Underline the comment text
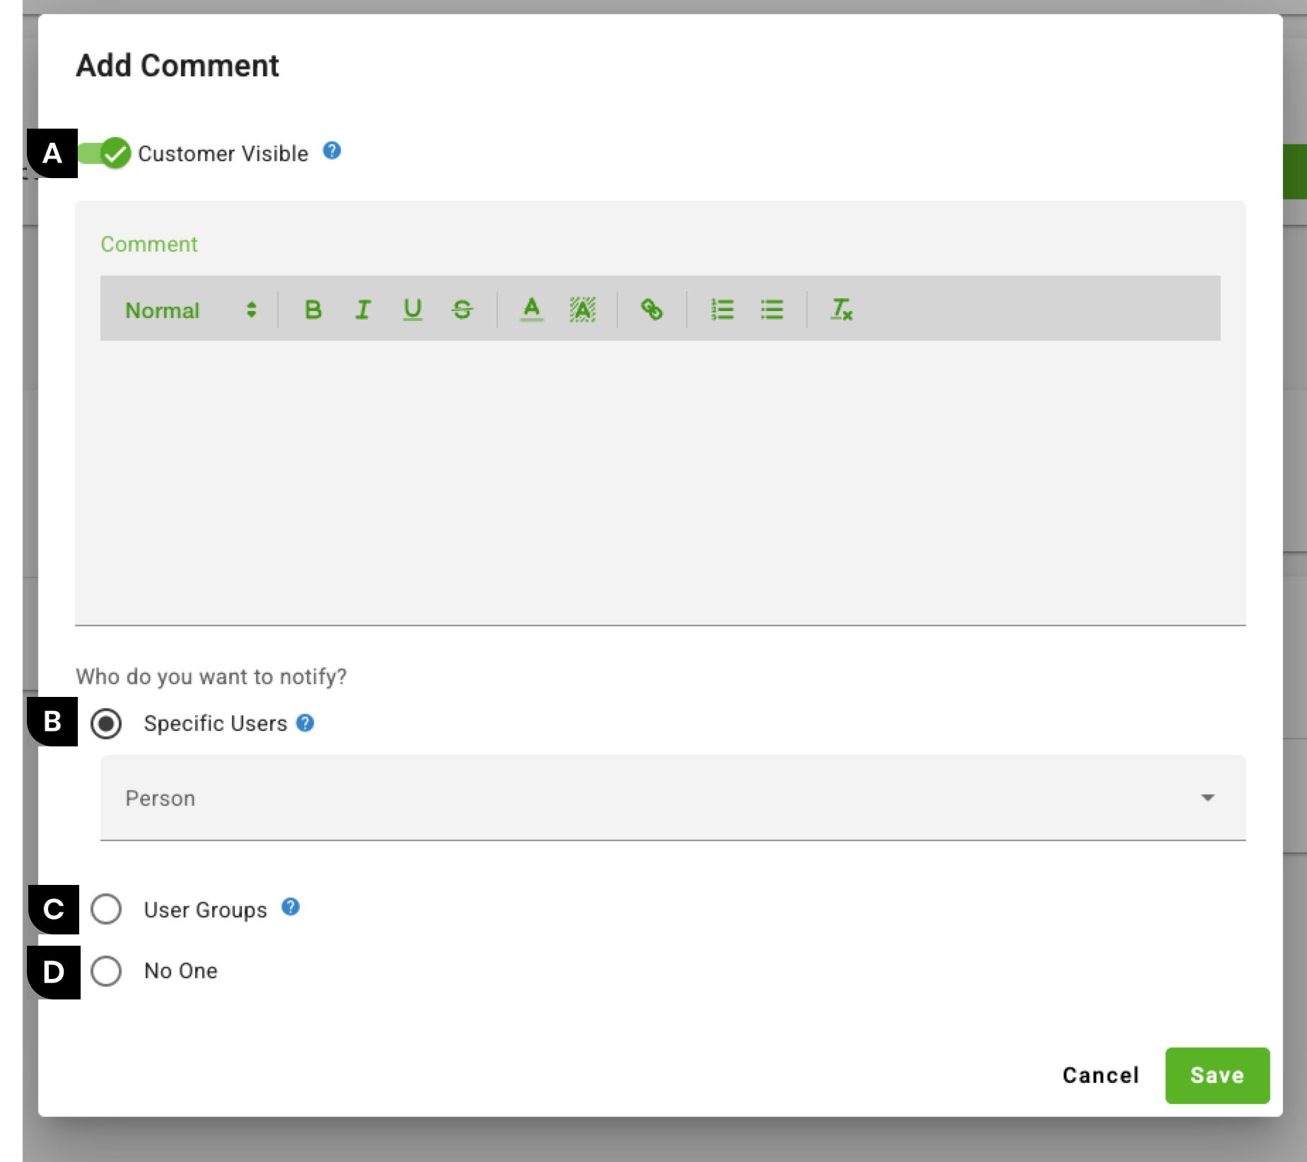Viewport: 1307px width, 1162px height. pos(412,310)
